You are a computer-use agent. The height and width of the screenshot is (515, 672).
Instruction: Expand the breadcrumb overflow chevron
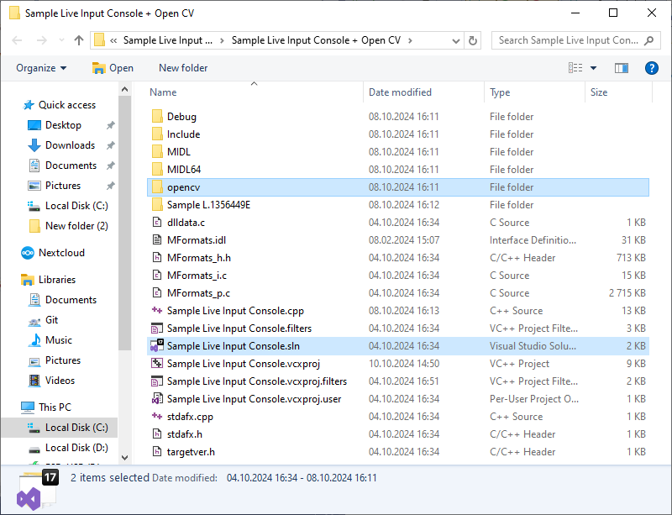pyautogui.click(x=113, y=40)
